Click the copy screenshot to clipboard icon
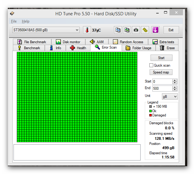The image size is (195, 174). (x=127, y=30)
